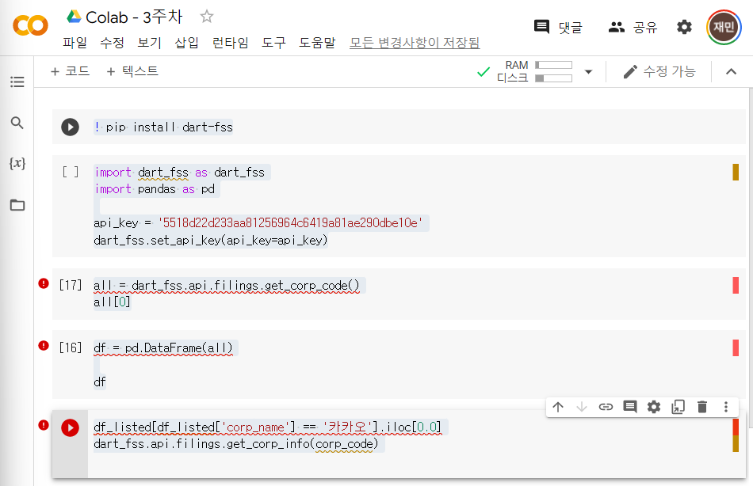This screenshot has width=753, height=486.
Task: Open RAM and disk usage indicator
Action: click(x=534, y=71)
